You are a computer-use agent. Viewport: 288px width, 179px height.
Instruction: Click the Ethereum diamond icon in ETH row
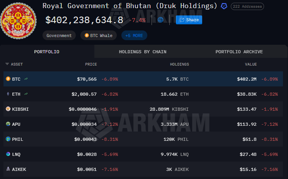[8, 94]
